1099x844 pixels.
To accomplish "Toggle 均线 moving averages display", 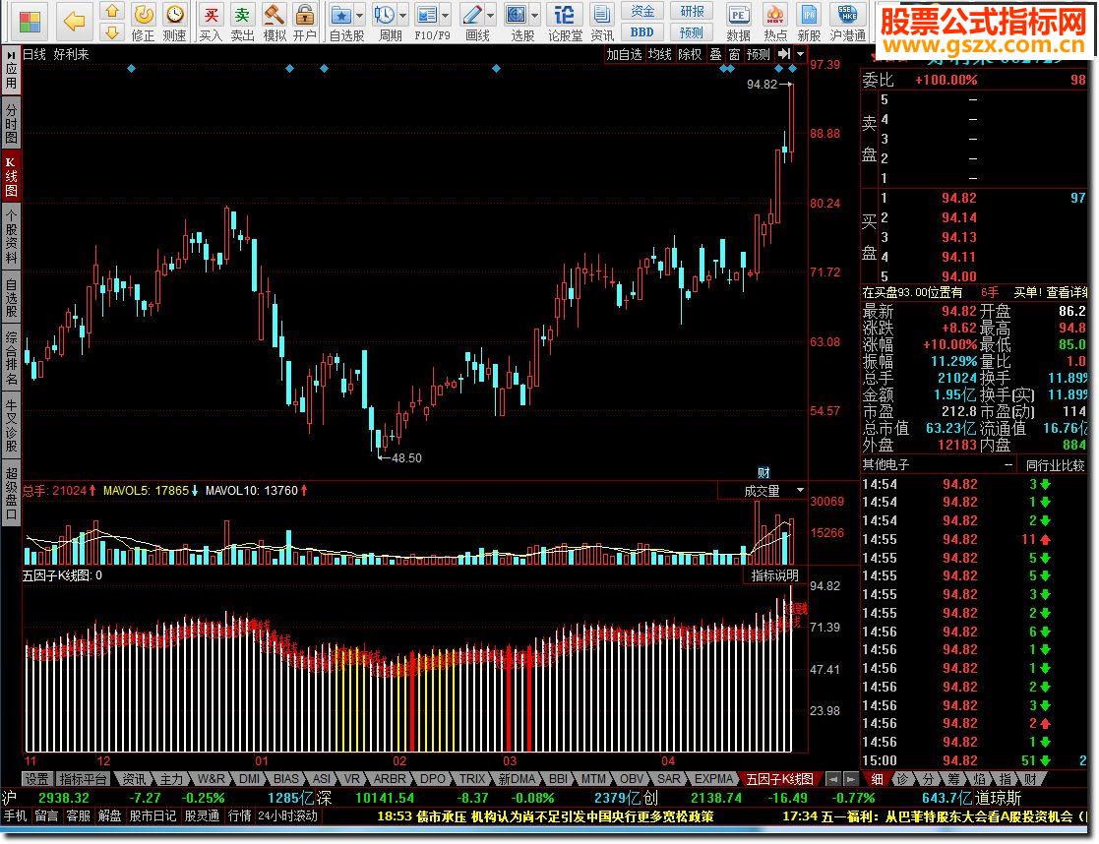I will (659, 54).
